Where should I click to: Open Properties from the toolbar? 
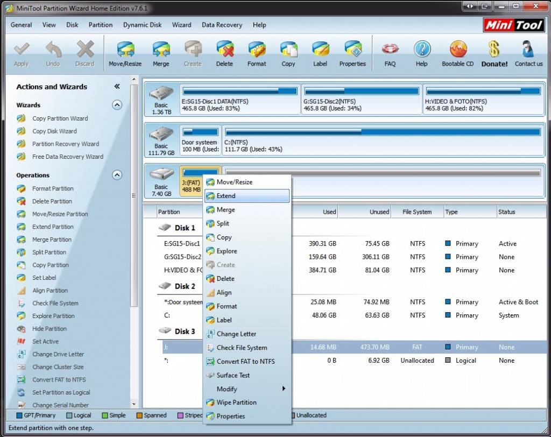click(352, 53)
